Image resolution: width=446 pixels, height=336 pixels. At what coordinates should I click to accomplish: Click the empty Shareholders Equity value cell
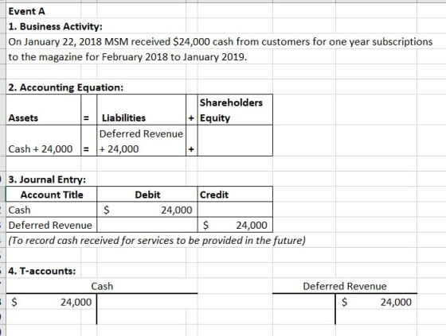coord(235,141)
